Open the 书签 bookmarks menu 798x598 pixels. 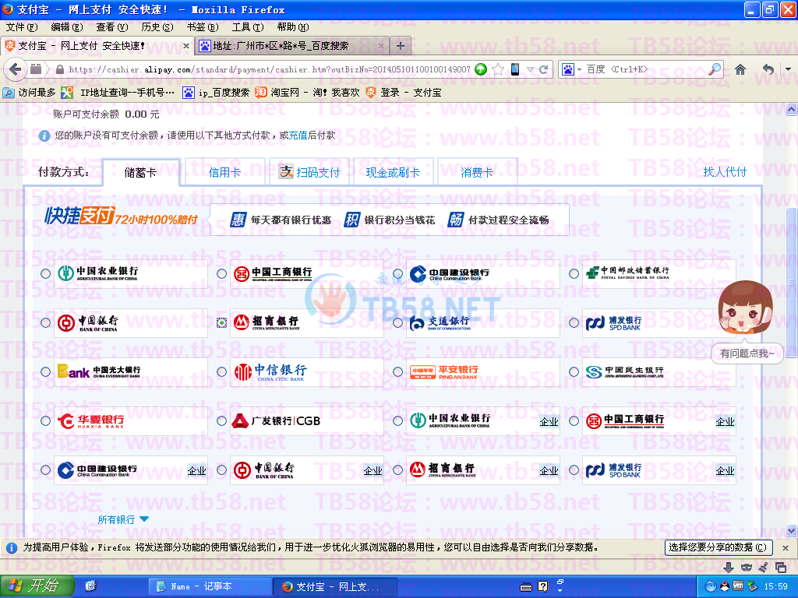coord(203,27)
